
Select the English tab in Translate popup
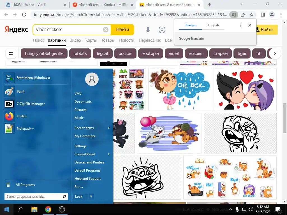tap(213, 25)
